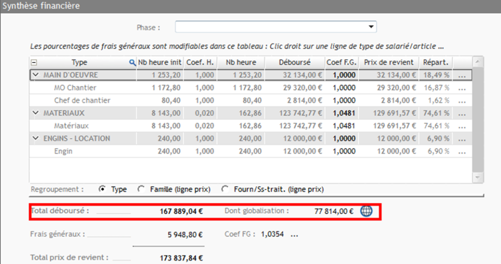Open the ellipsis next to Coef FG 1,0354
Viewport: 501px width, 264px height.
point(294,236)
